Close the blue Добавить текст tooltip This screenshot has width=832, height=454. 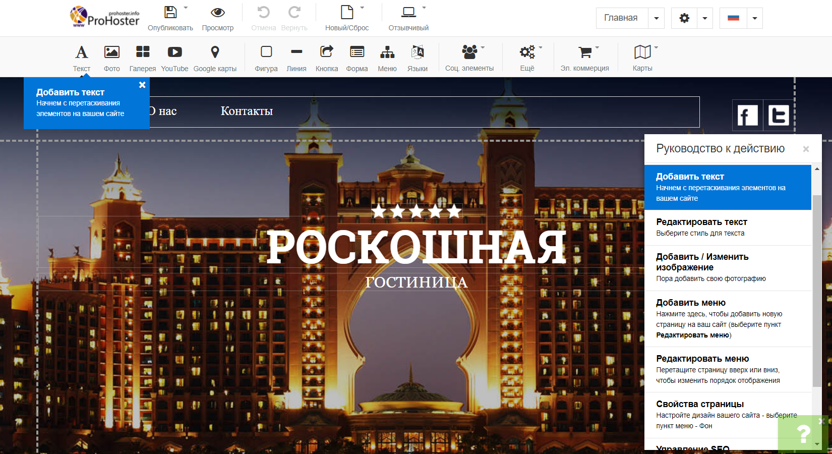(142, 85)
